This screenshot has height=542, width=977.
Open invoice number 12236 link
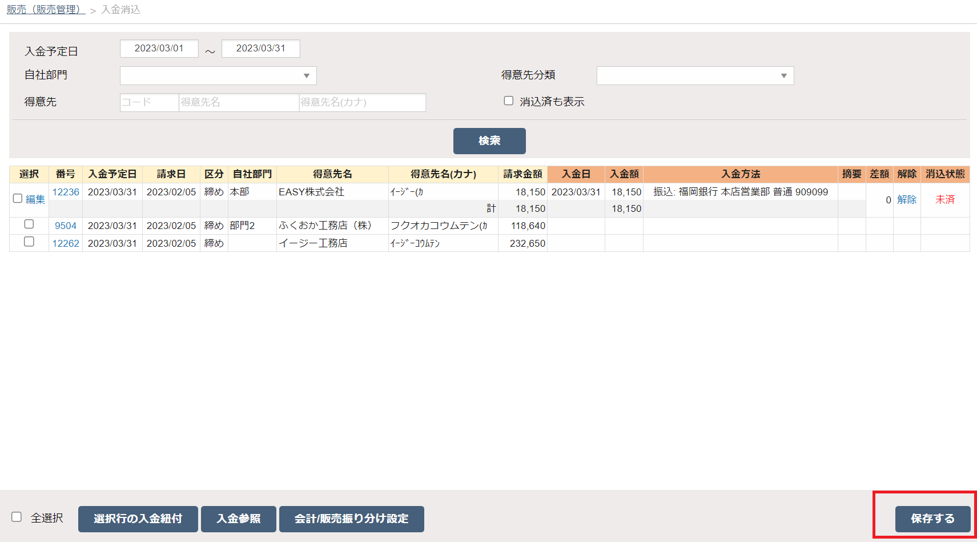click(66, 192)
